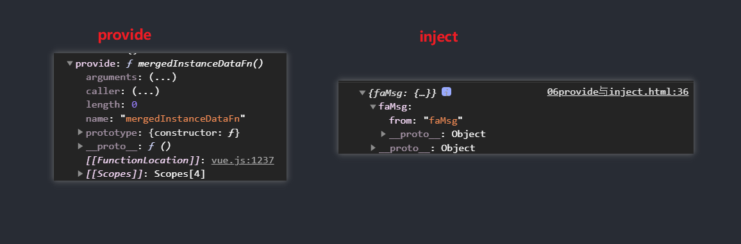The height and width of the screenshot is (244, 741).
Task: Select the length: 0 property row
Action: point(112,104)
